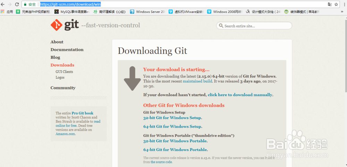Open the 南怀瑾解读《心经》 bookmark

tap(110, 12)
